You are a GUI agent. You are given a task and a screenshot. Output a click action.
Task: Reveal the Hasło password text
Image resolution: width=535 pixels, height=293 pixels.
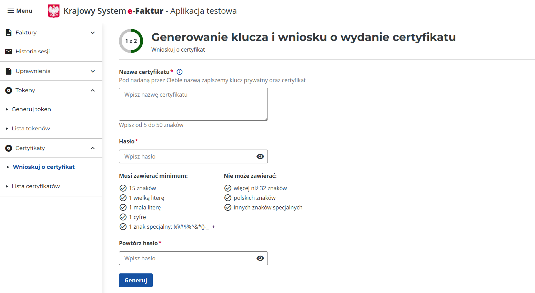(260, 156)
